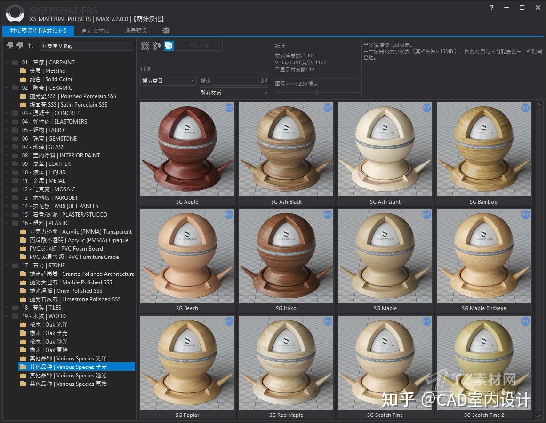Screen dimensions: 546x423
Task: Select the SG Iroko material thumbnail
Action: 286,256
